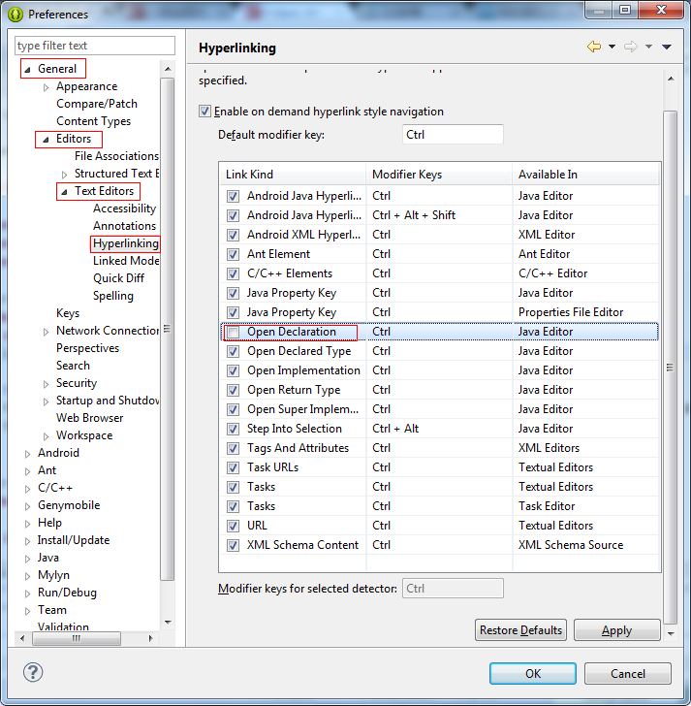Open the Keys preferences page
Viewport: 691px width, 706px height.
(x=68, y=313)
